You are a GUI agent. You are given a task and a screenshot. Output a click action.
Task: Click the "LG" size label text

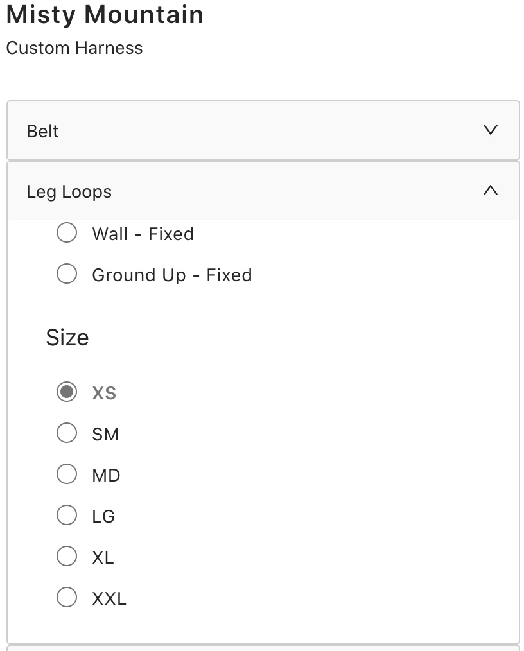(x=103, y=516)
